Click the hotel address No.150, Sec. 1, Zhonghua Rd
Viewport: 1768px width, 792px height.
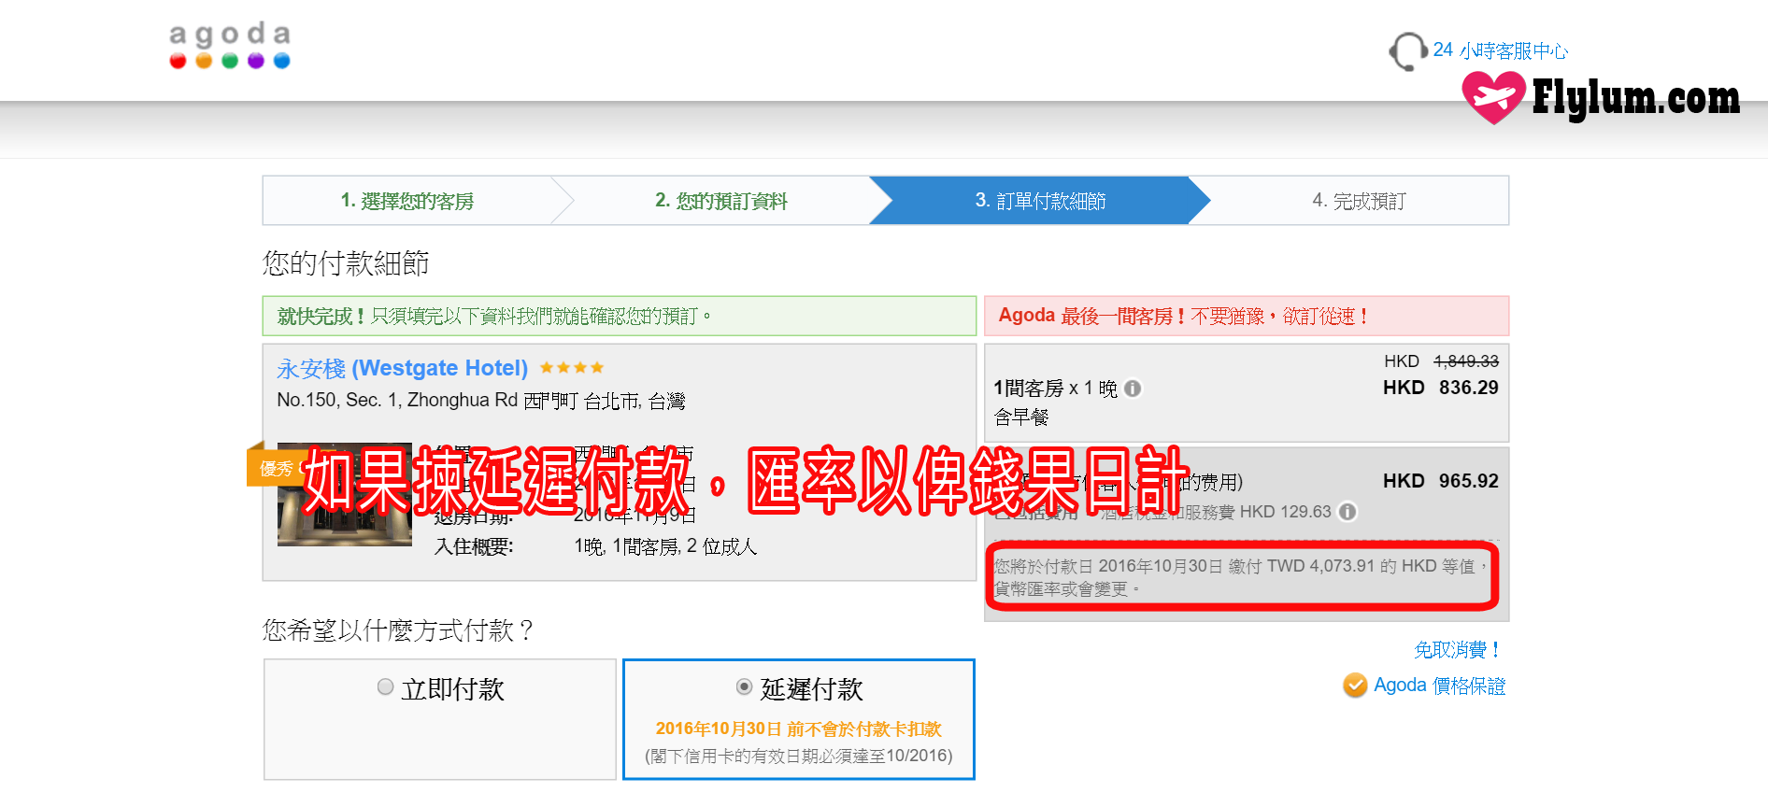point(480,401)
